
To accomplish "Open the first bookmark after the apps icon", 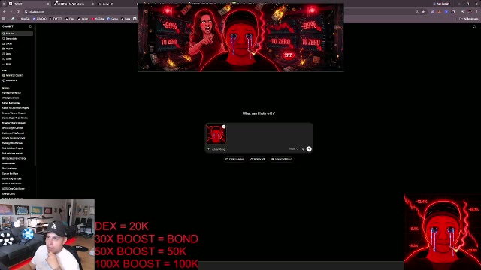I will (x=13, y=19).
